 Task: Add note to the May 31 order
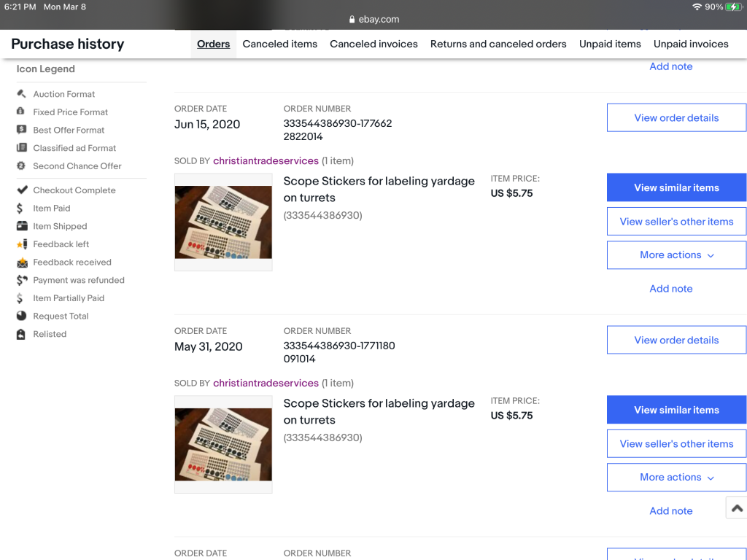(x=671, y=511)
